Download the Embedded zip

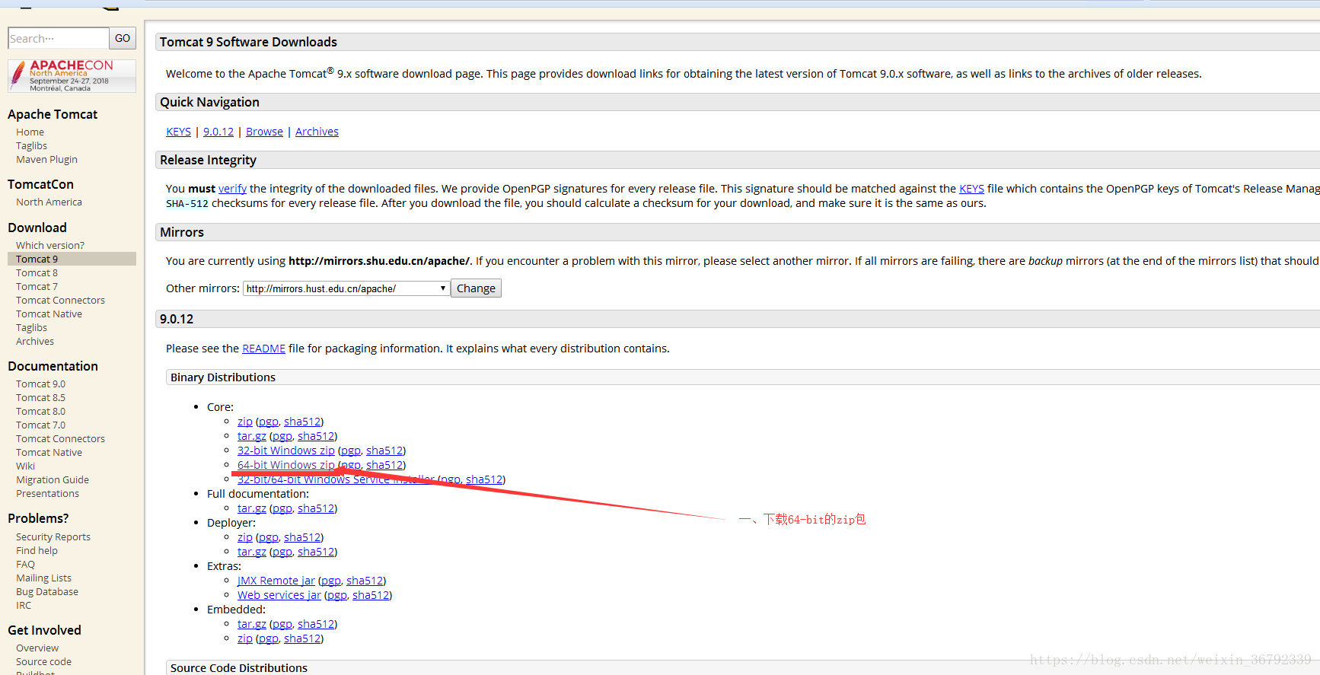[244, 638]
